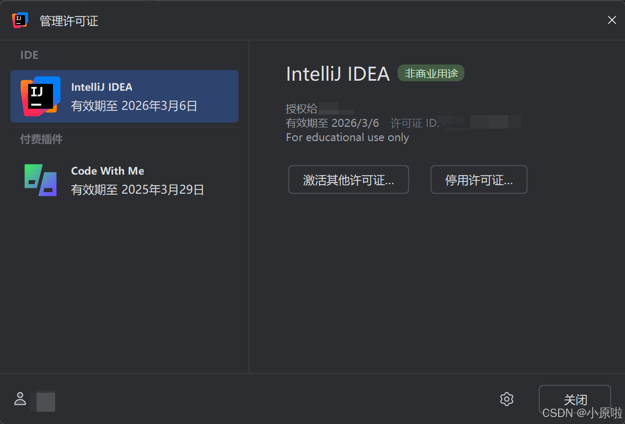Image resolution: width=625 pixels, height=424 pixels.
Task: Click the large IntelliJ IDEA heading
Action: pos(338,74)
